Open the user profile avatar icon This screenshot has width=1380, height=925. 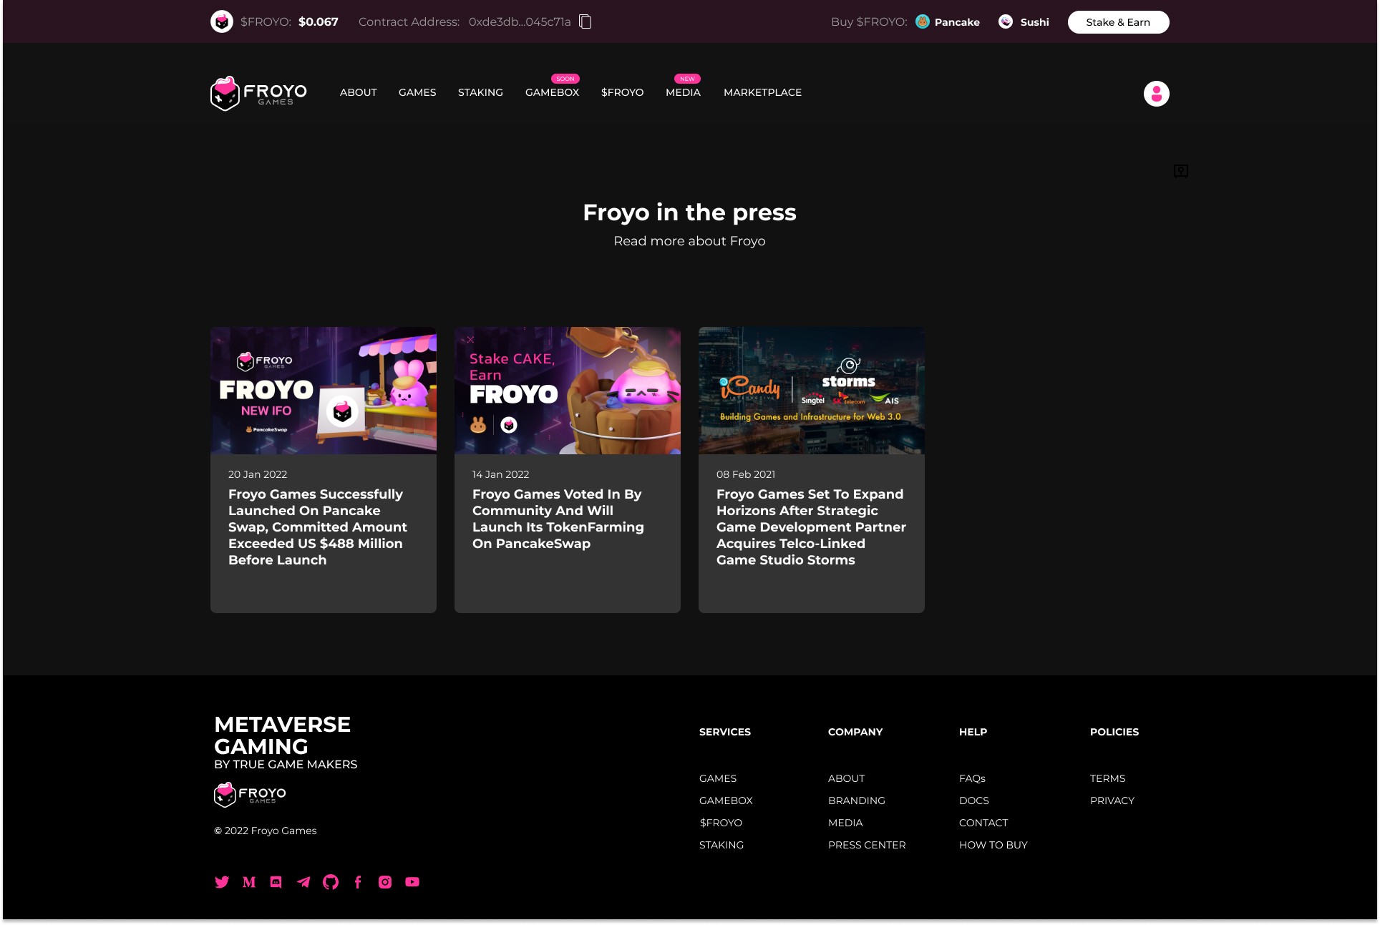pyautogui.click(x=1156, y=94)
